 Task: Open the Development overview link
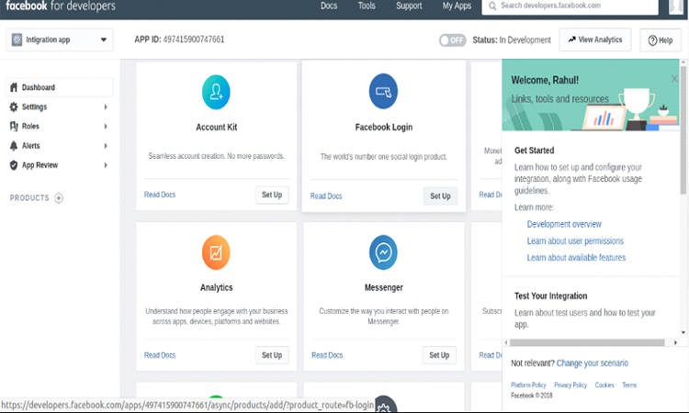click(x=564, y=224)
